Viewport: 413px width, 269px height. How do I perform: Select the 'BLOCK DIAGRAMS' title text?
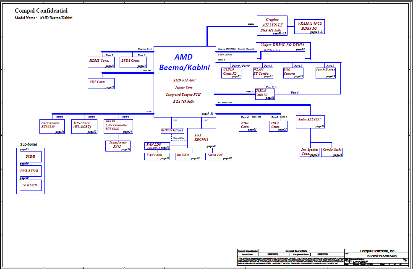point(382,256)
